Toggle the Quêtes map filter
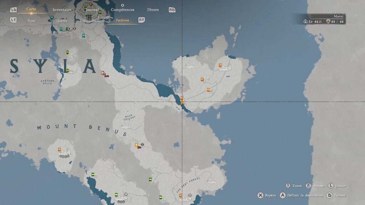Image resolution: width=365 pixels, height=205 pixels. pos(62,21)
